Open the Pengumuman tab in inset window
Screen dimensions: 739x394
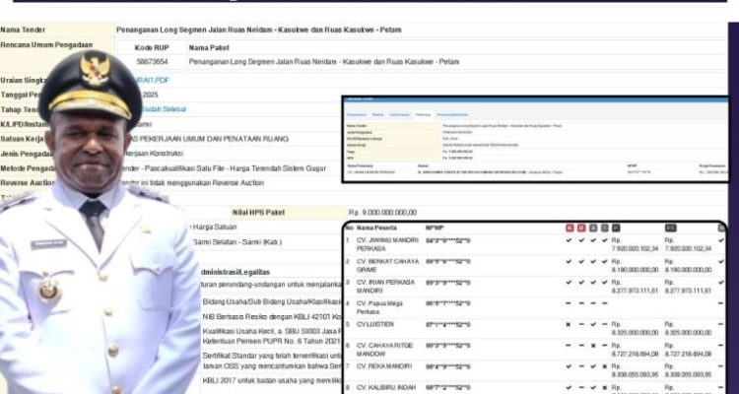(x=357, y=114)
